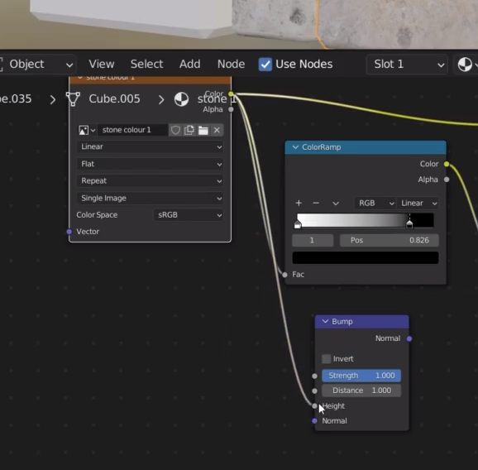Click the stone colour 1 image name field
Viewport: 478px width, 470px height.
(x=132, y=130)
